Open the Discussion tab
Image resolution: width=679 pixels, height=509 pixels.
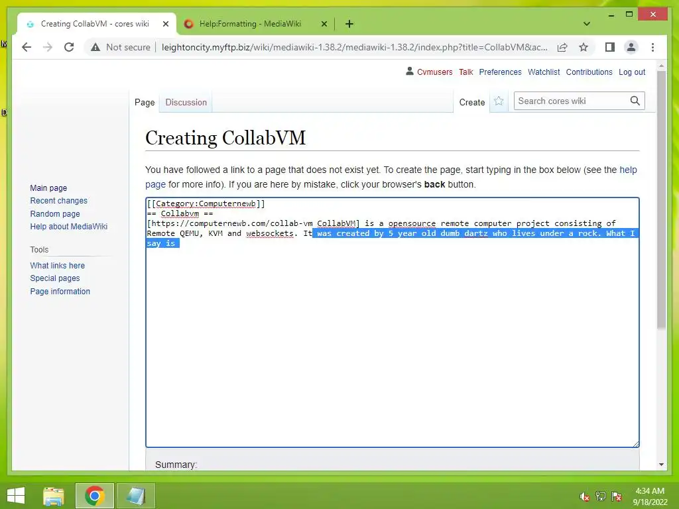186,103
